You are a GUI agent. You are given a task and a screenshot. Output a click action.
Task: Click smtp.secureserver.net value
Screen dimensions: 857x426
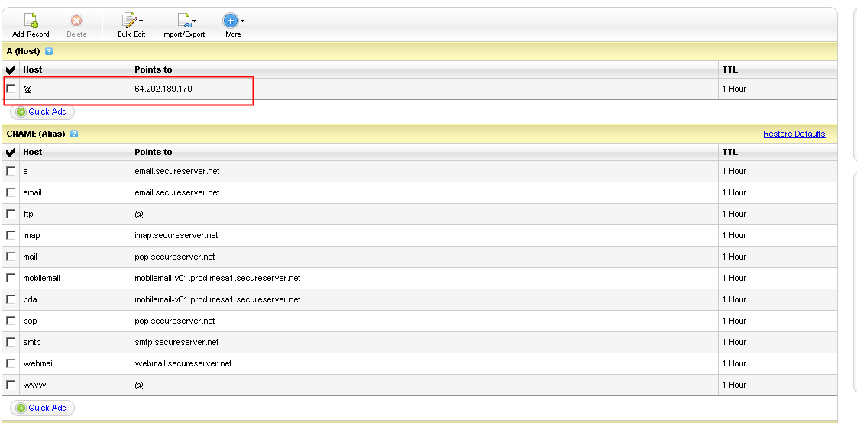[x=176, y=342]
